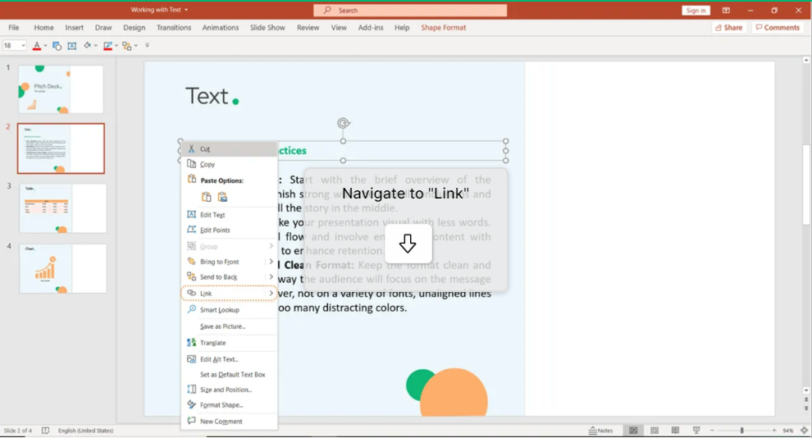Click the Share button
The height and width of the screenshot is (438, 812).
pos(729,27)
